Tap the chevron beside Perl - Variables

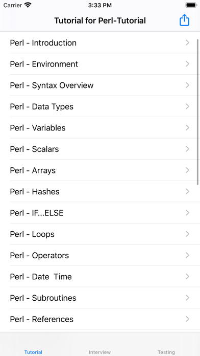(x=187, y=128)
